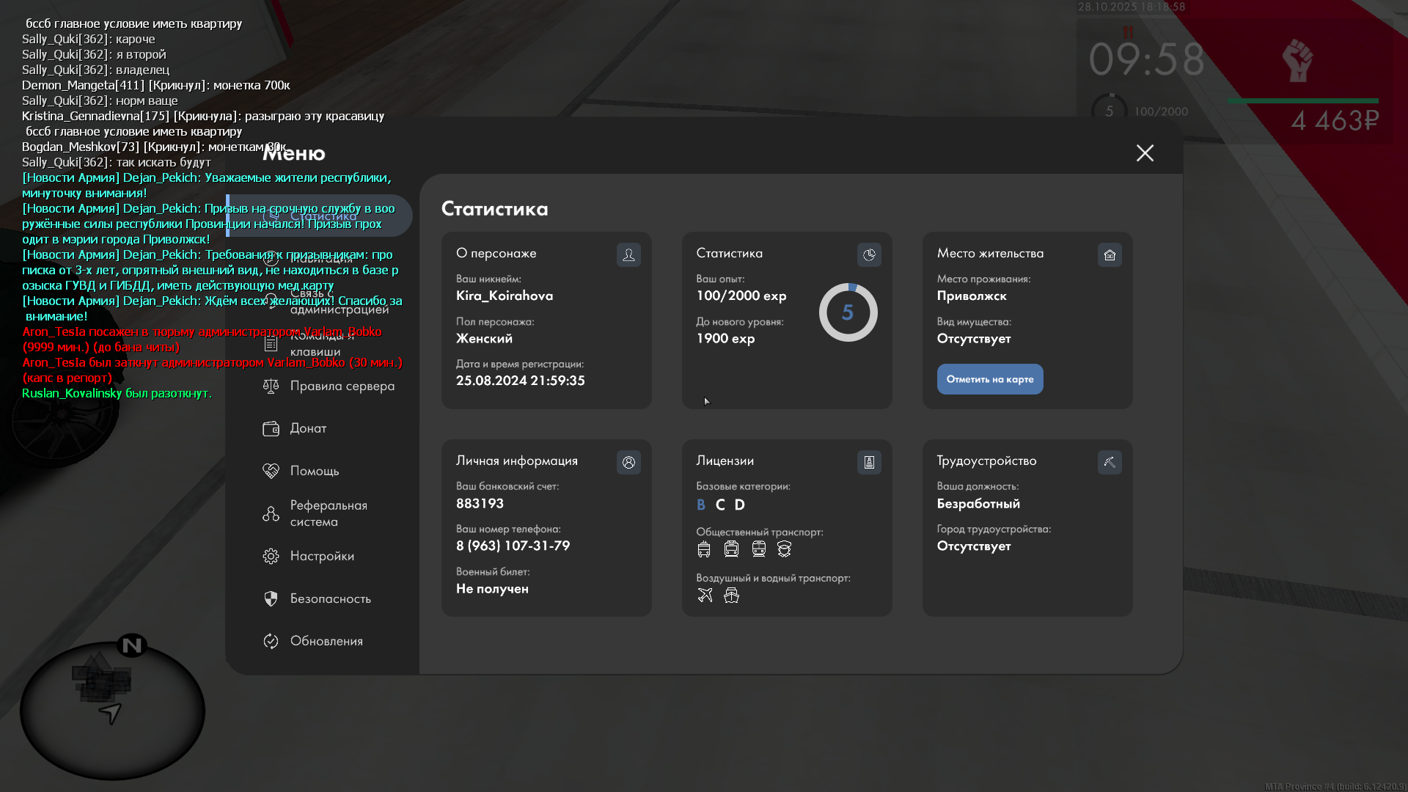Select license category D

tap(740, 505)
